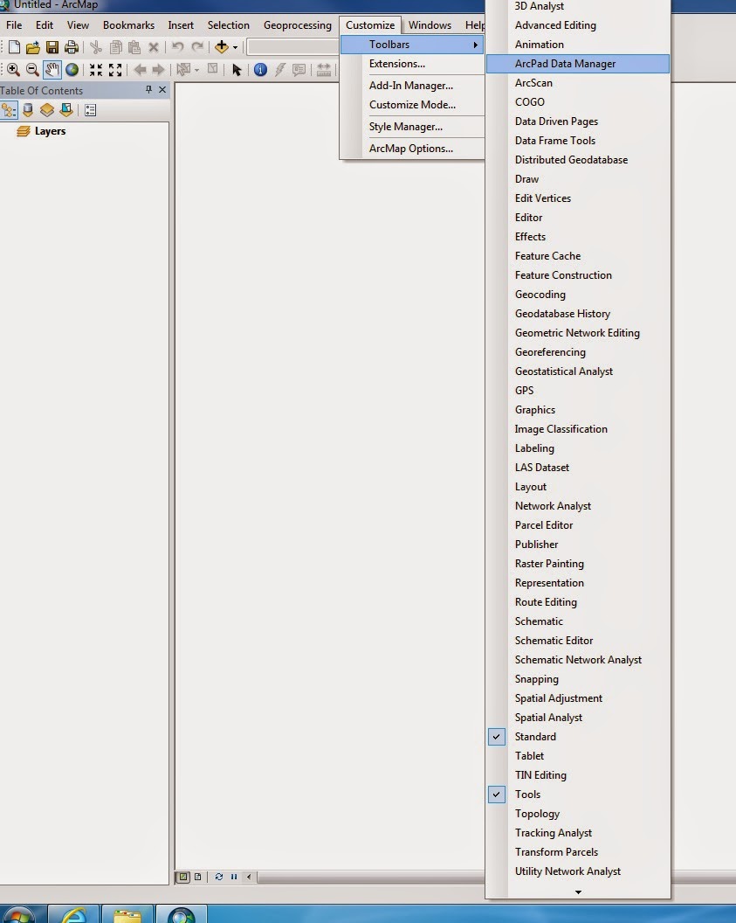Select the Zoom Out tool
The width and height of the screenshot is (736, 923).
point(32,70)
